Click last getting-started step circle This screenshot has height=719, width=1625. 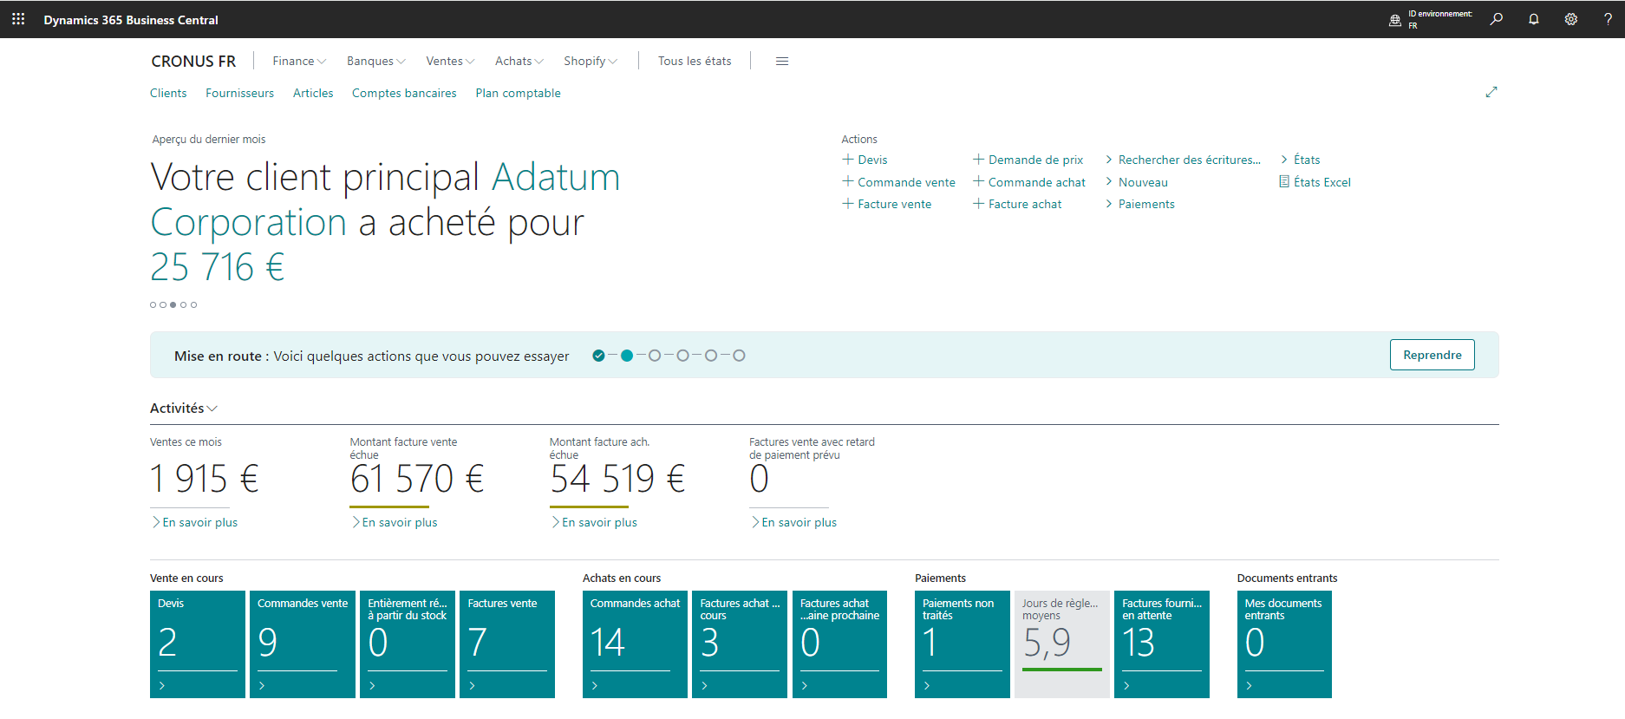pos(739,356)
